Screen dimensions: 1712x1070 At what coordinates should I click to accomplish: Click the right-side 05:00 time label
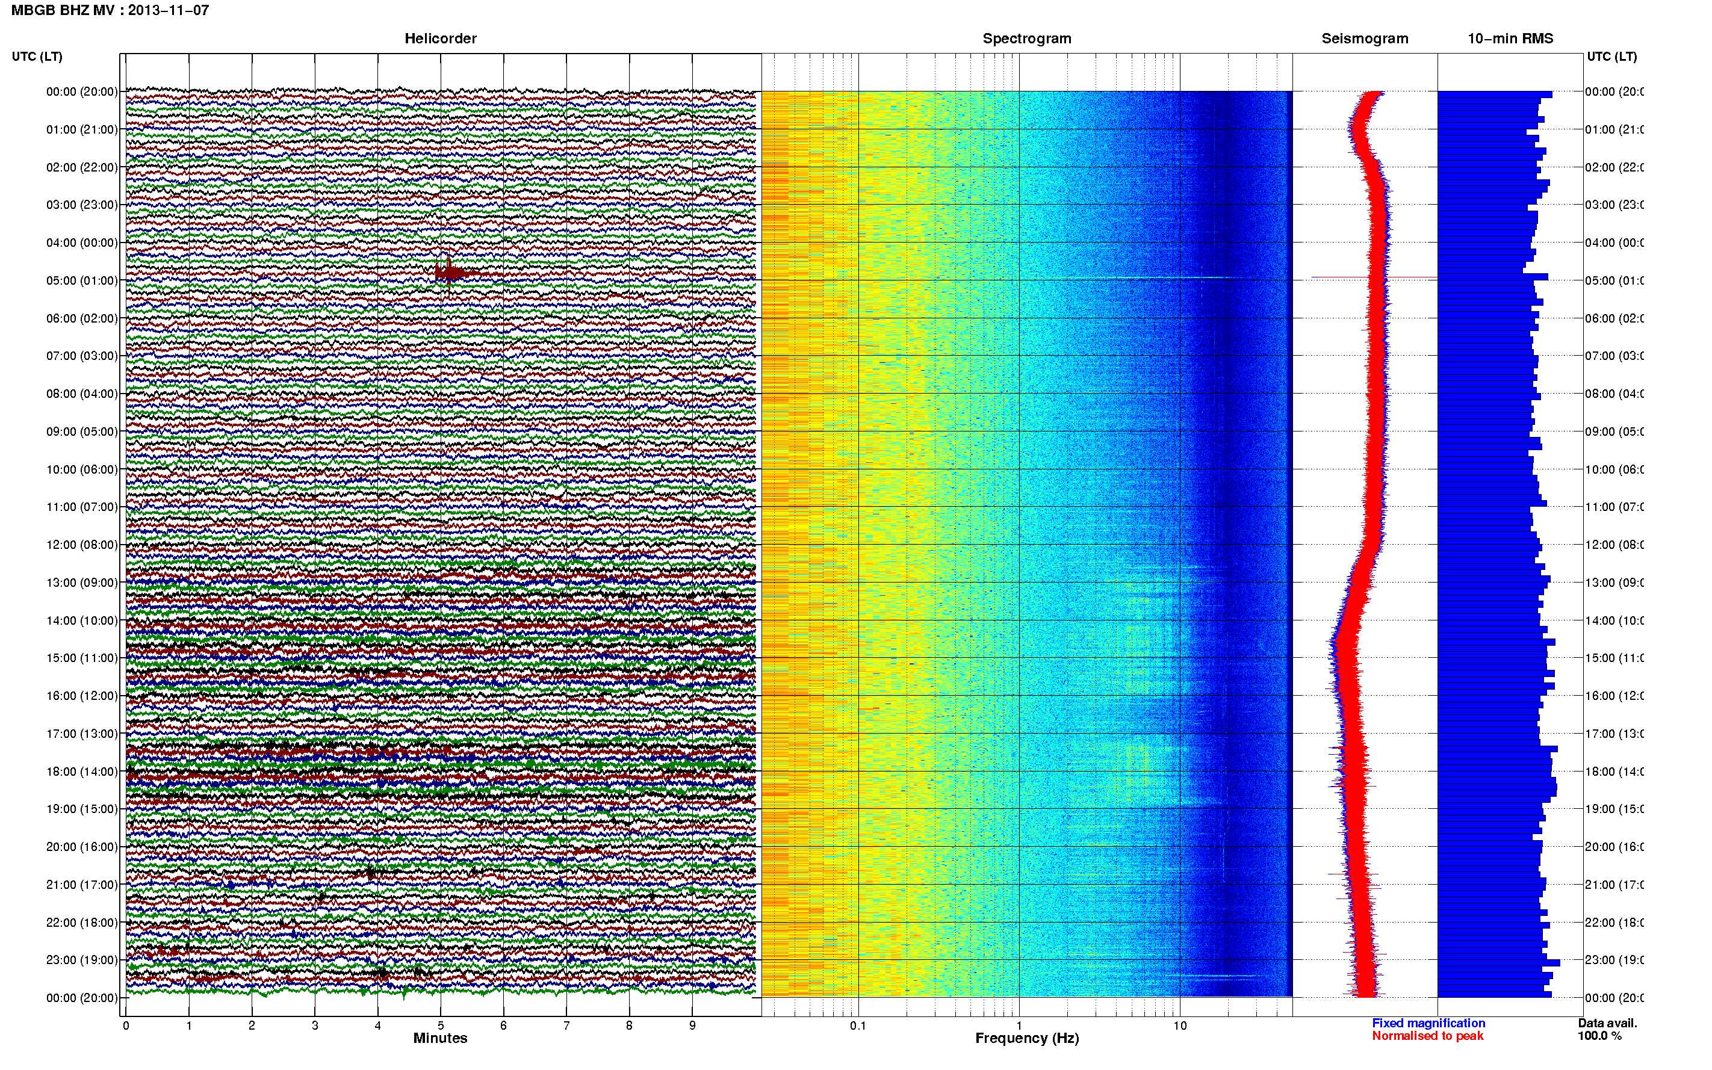(x=1614, y=281)
